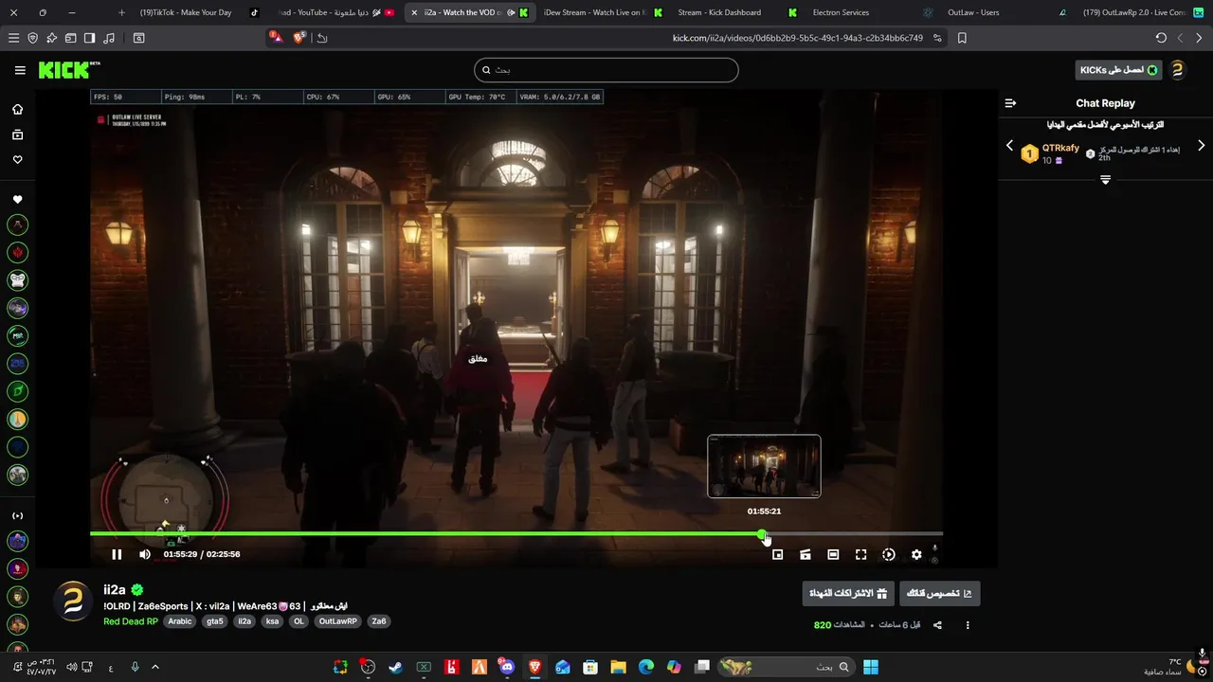
Task: Click the Get KICKs button
Action: 1119,70
